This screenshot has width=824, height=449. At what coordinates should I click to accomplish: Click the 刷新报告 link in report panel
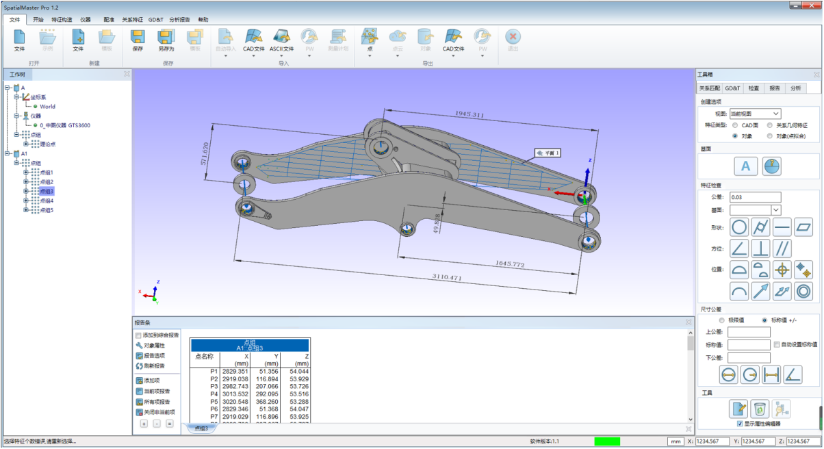[x=153, y=366]
